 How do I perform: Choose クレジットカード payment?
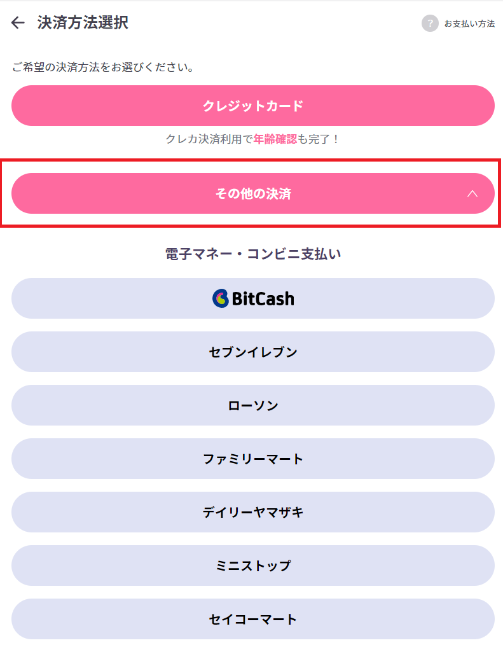[252, 106]
